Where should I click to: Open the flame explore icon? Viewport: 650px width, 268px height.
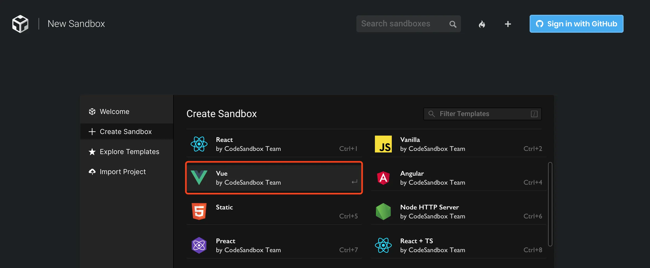[x=482, y=24]
